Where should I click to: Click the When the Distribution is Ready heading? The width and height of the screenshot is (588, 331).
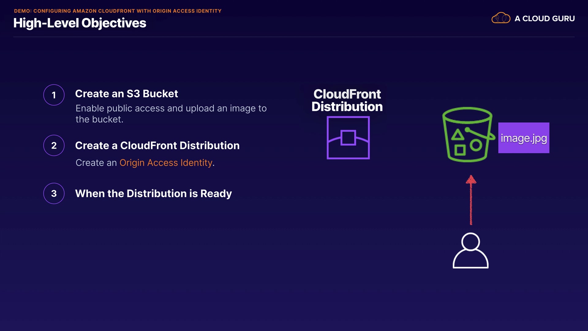click(153, 194)
